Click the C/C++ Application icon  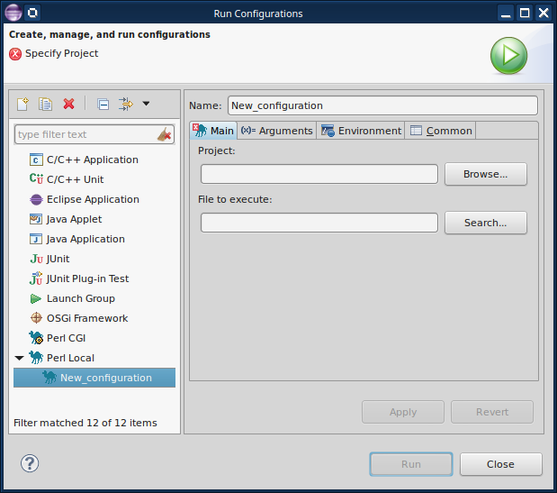coord(36,160)
